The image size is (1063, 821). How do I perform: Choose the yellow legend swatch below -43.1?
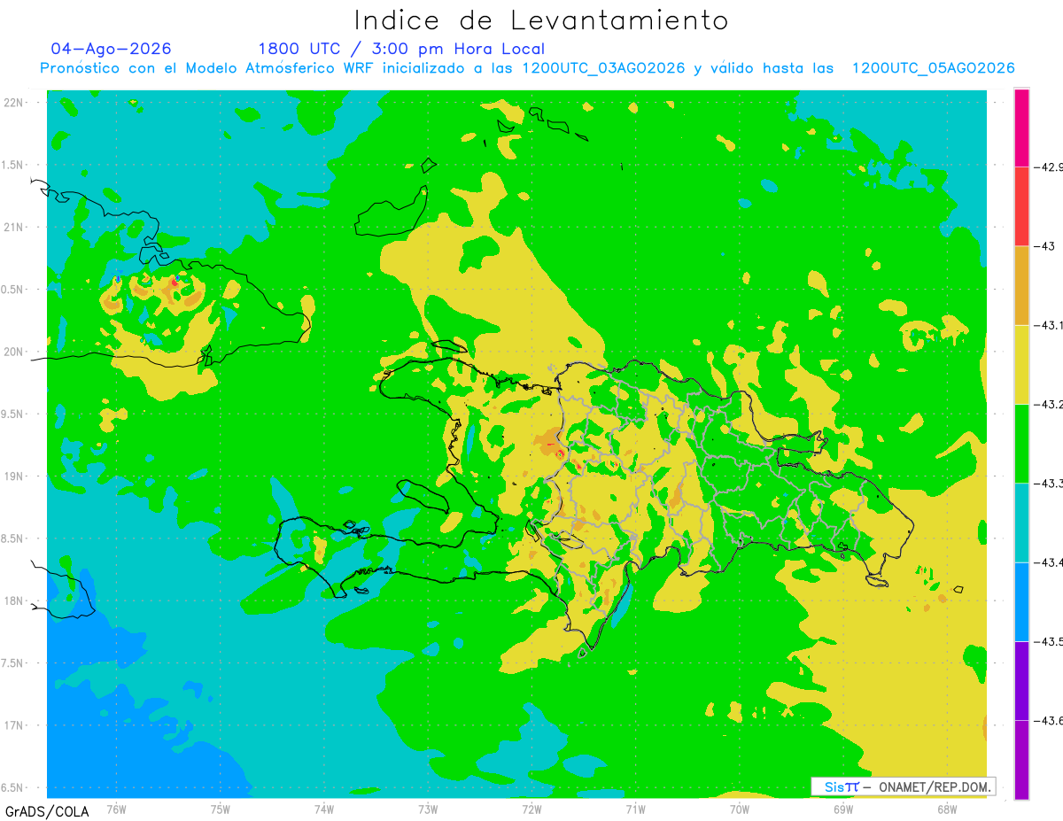pyautogui.click(x=1021, y=364)
